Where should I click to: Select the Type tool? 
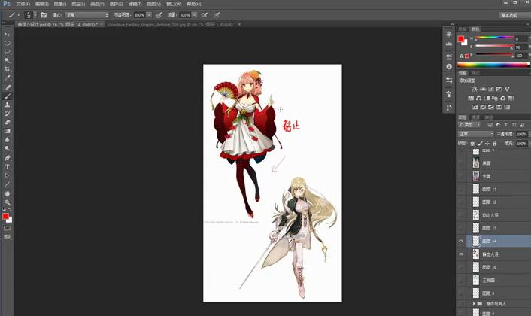point(7,166)
